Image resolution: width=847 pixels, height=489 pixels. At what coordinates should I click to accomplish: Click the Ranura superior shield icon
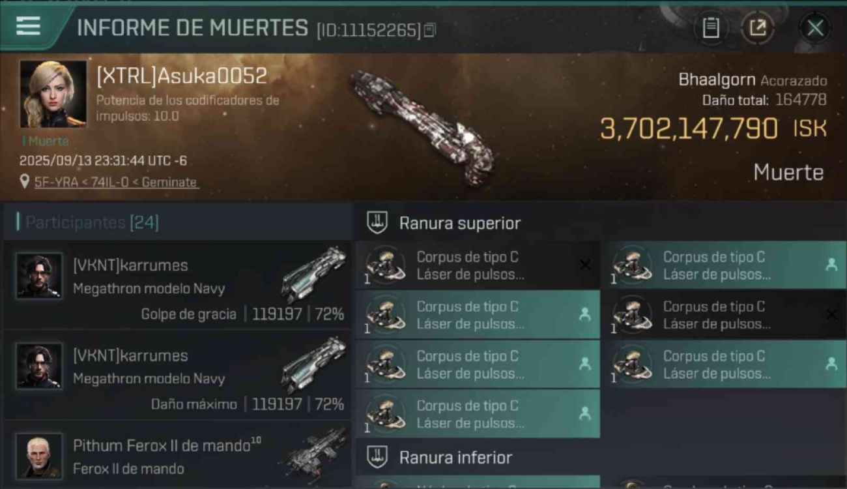(x=377, y=223)
